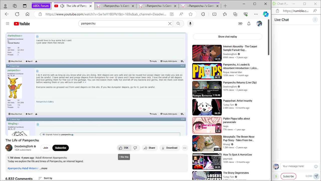The image size is (321, 181).
Task: Open the Favorites list icon in toolbar
Action: 225,14
